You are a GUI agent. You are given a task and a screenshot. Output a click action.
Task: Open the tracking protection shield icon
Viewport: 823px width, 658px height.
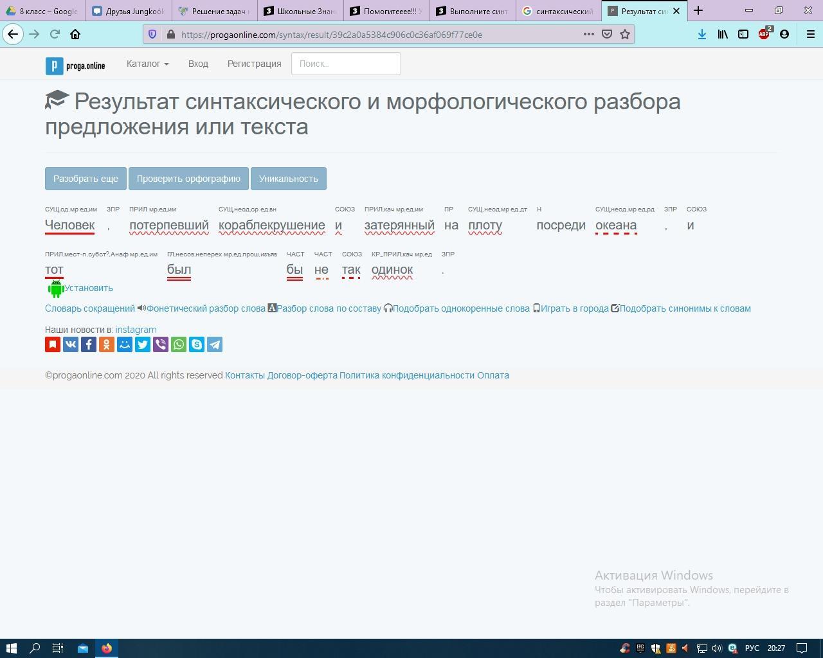pos(152,34)
